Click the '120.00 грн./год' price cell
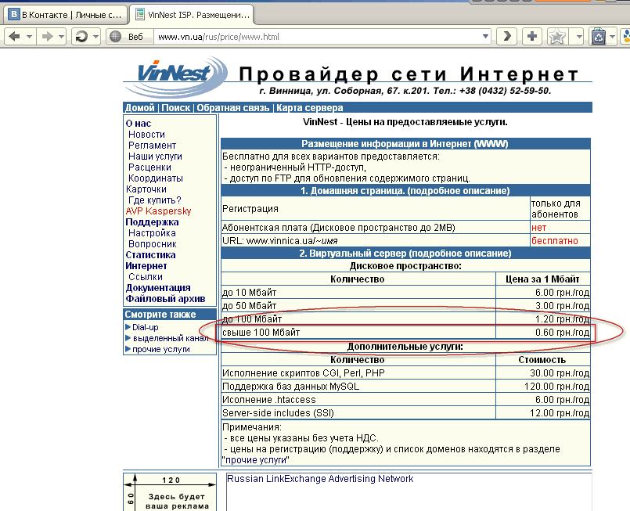The width and height of the screenshot is (630, 511). click(x=543, y=387)
